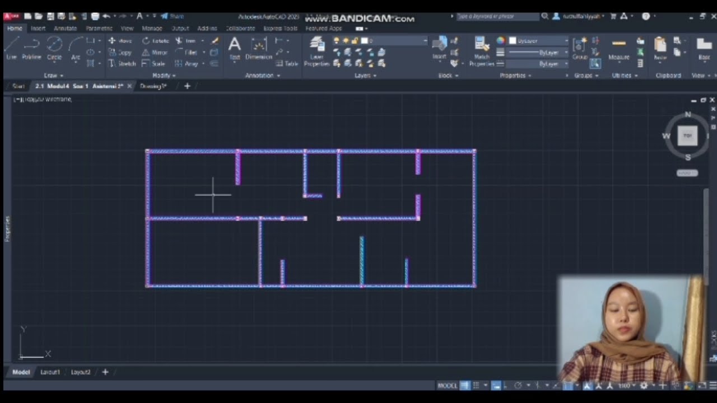Switch to the Home ribbon tab
Image resolution: width=717 pixels, height=403 pixels.
coord(15,29)
